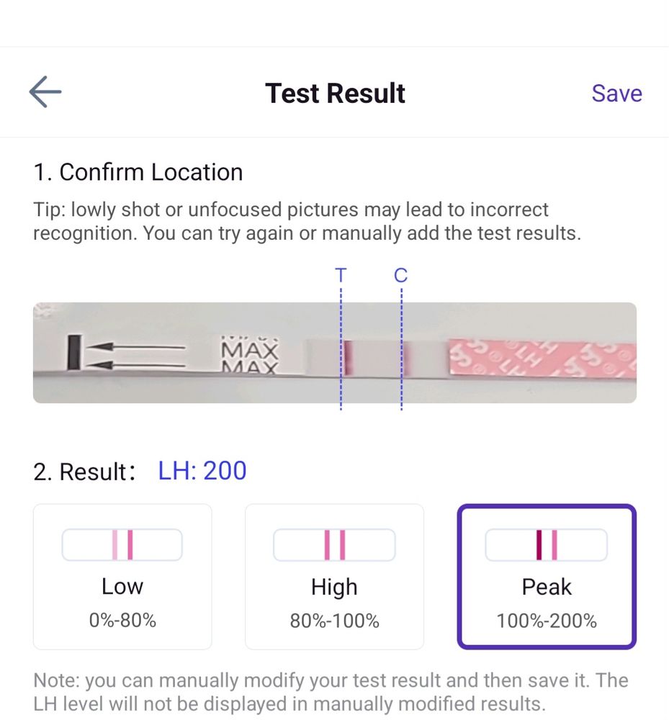The image size is (669, 720).
Task: Click the Peak card's strip icon
Action: coord(547,544)
